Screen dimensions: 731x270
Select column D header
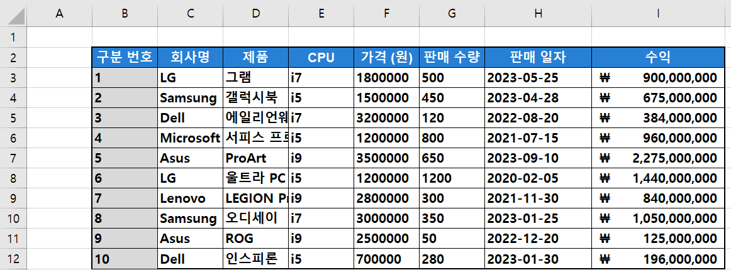(255, 14)
